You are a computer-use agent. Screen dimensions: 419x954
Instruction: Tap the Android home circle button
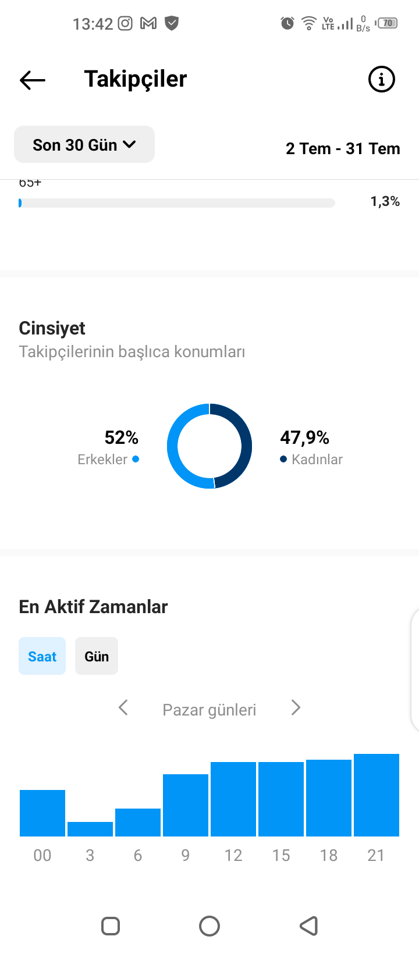[210, 926]
